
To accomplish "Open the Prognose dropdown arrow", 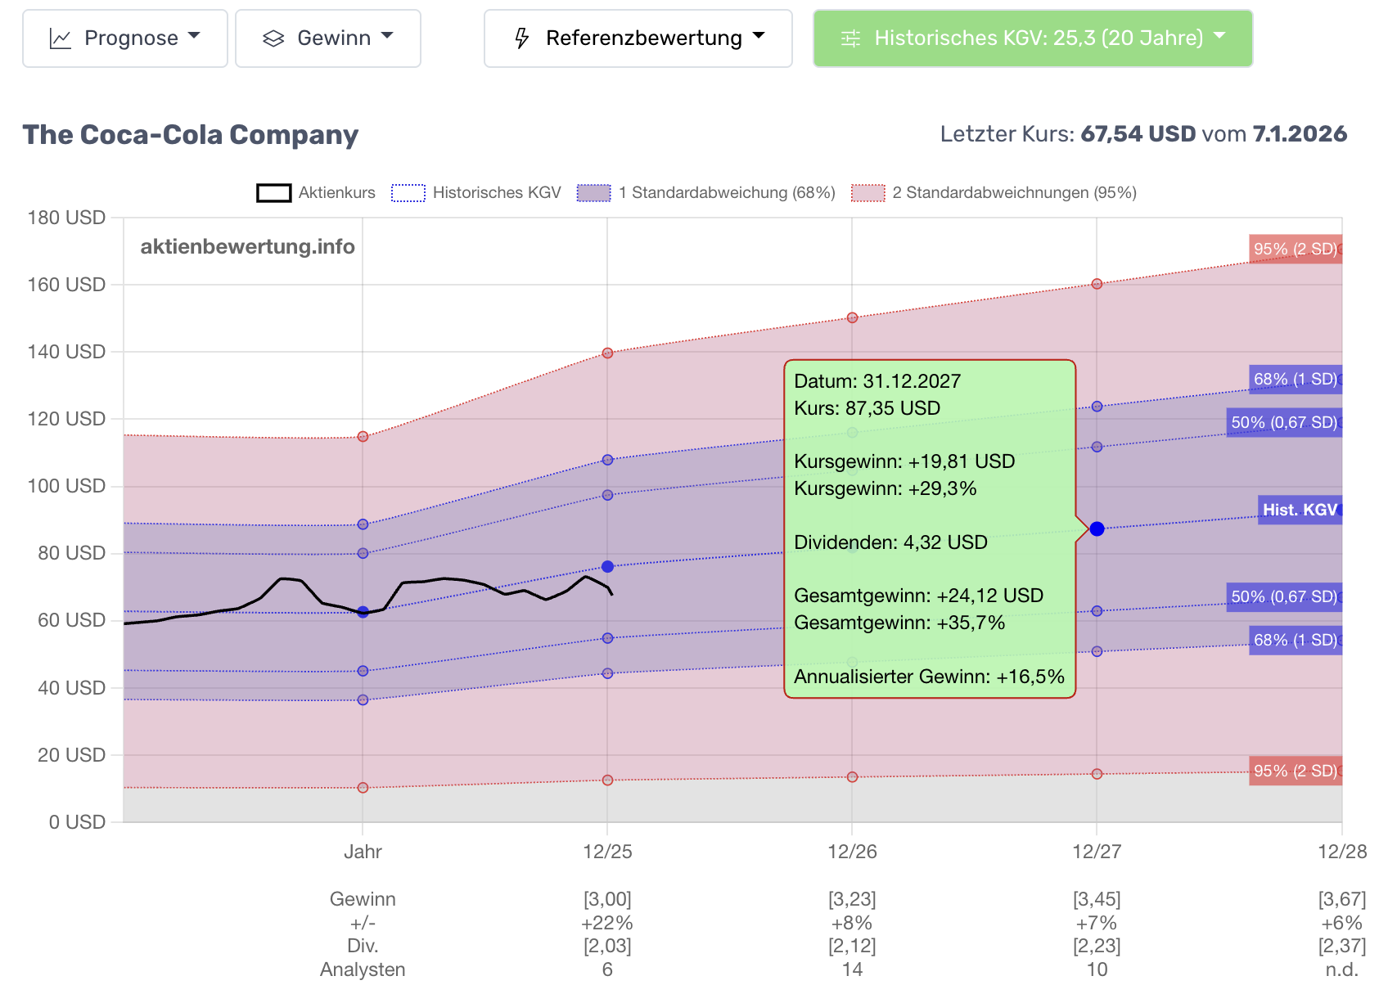I will tap(194, 36).
